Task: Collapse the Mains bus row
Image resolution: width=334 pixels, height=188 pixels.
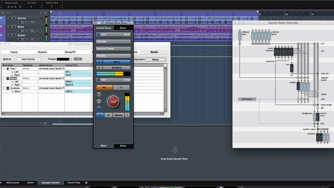Action: pyautogui.click(x=4, y=78)
